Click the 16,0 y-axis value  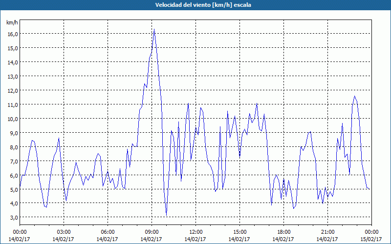(x=13, y=34)
